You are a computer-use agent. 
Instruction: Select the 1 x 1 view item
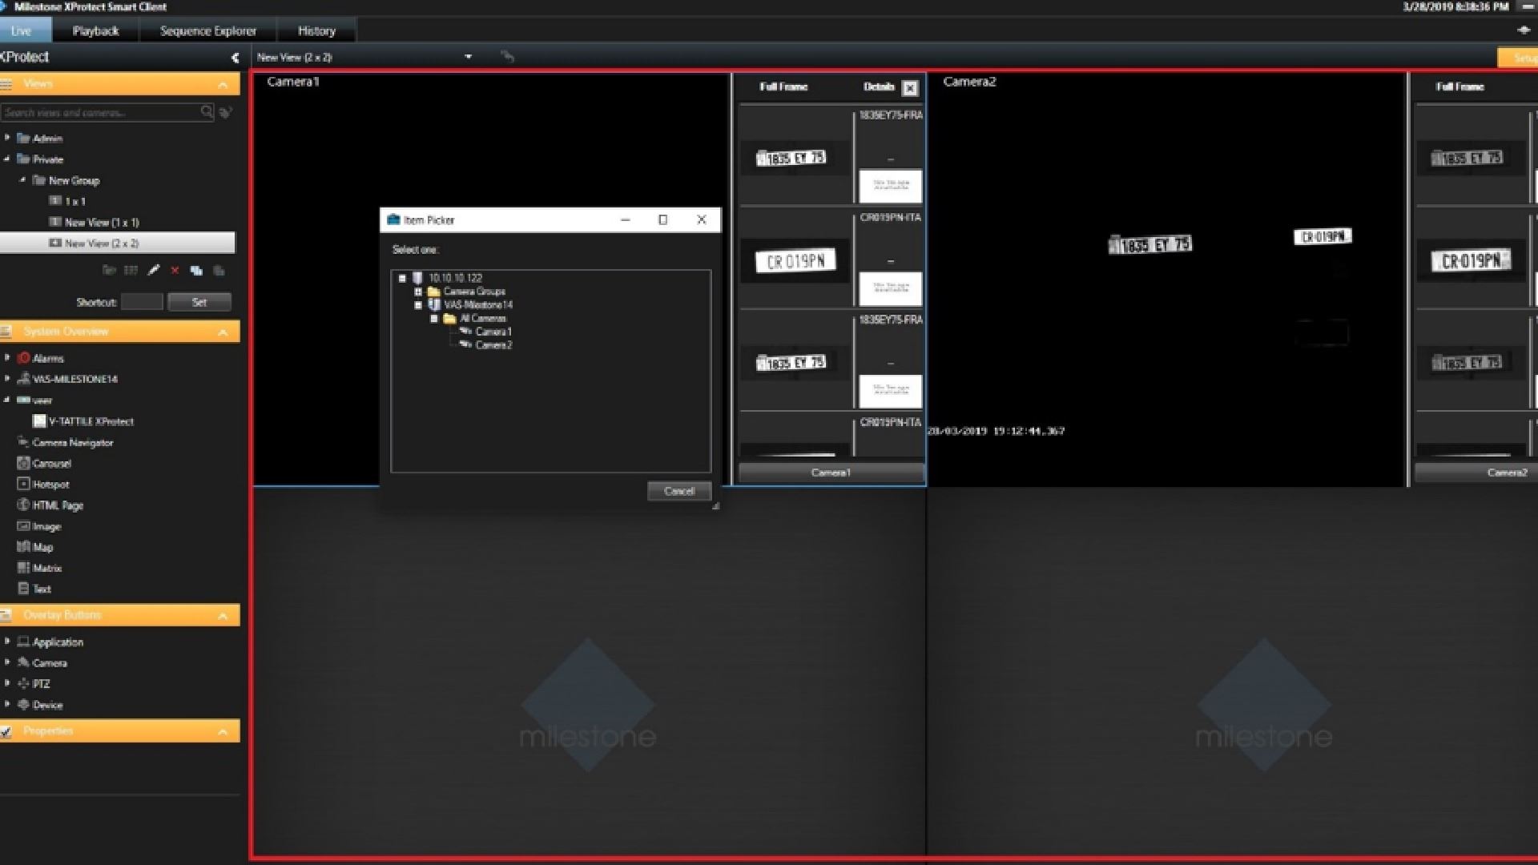point(75,201)
